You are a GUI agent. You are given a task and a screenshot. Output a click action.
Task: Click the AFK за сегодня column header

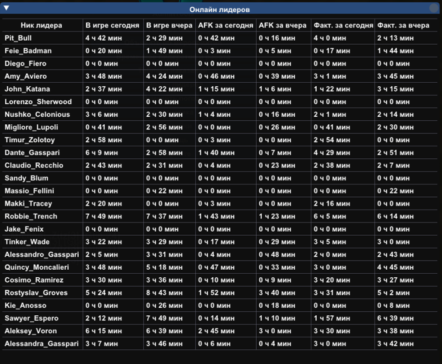(225, 25)
